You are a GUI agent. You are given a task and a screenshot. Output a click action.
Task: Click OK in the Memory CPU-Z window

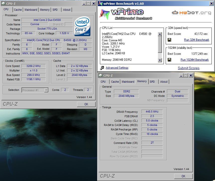pos(183,176)
